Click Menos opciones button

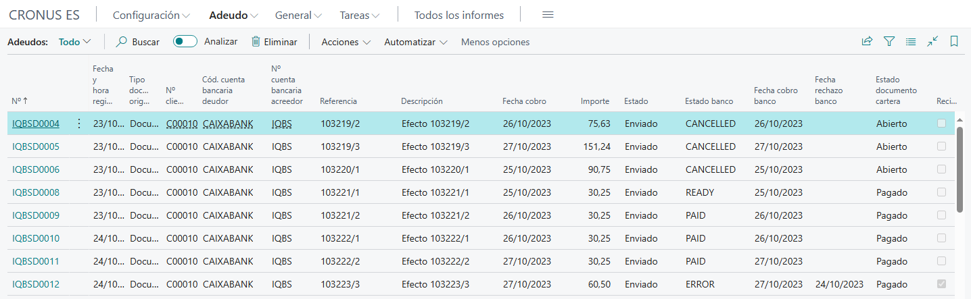click(495, 42)
